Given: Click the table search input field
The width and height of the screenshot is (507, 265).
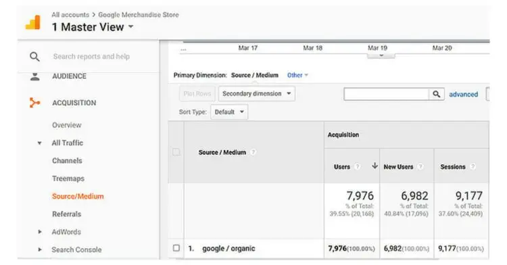Looking at the screenshot, I should click(x=387, y=94).
